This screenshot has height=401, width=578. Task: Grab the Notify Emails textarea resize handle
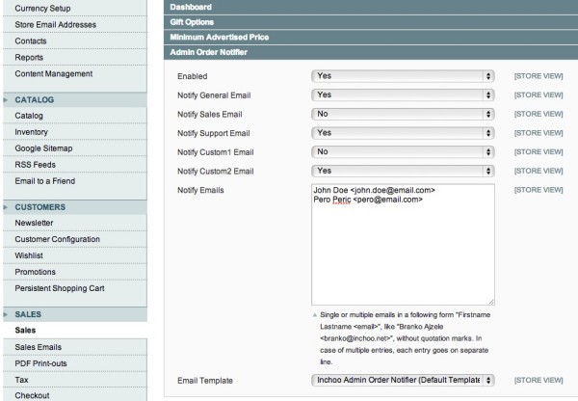pos(491,302)
